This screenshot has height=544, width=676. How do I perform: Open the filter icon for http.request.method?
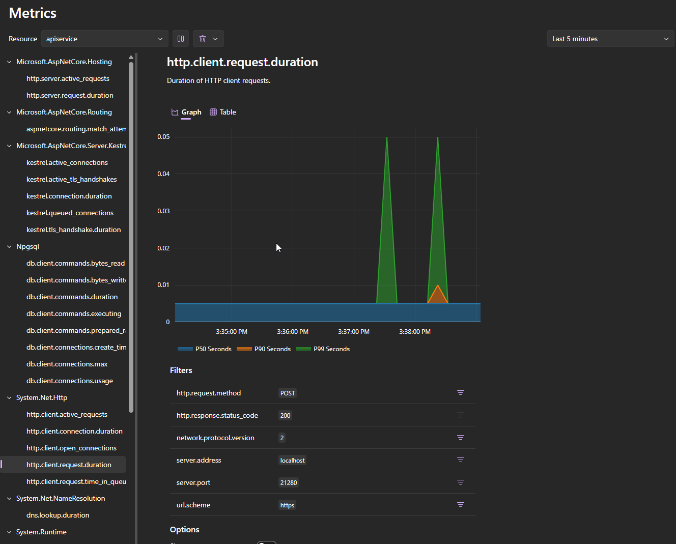(x=461, y=392)
